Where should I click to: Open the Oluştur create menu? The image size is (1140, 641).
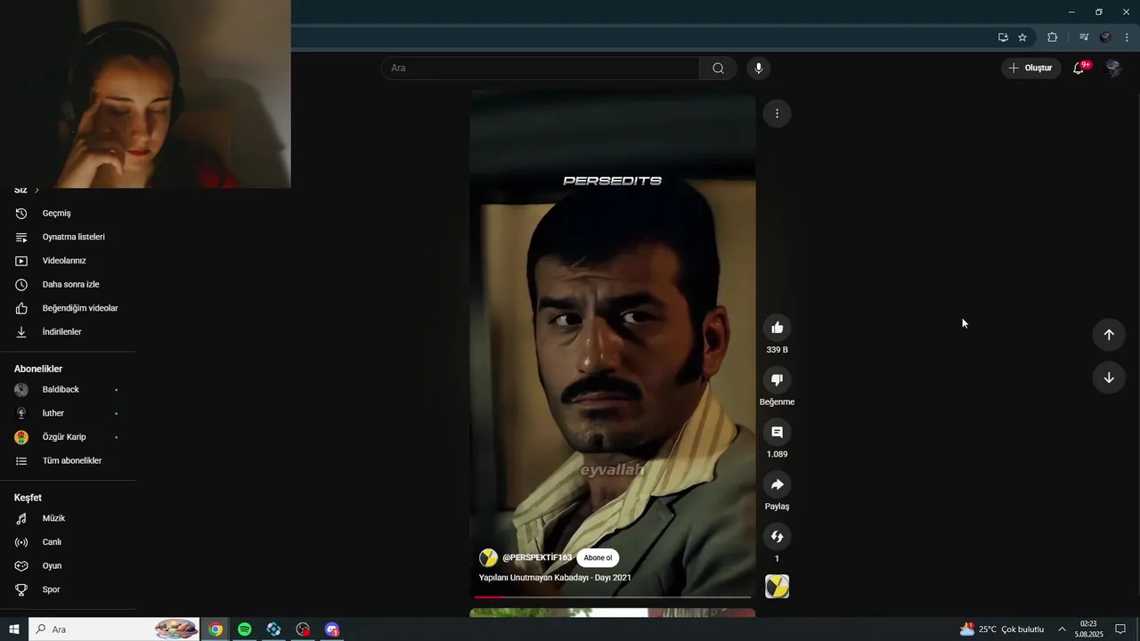pos(1030,68)
